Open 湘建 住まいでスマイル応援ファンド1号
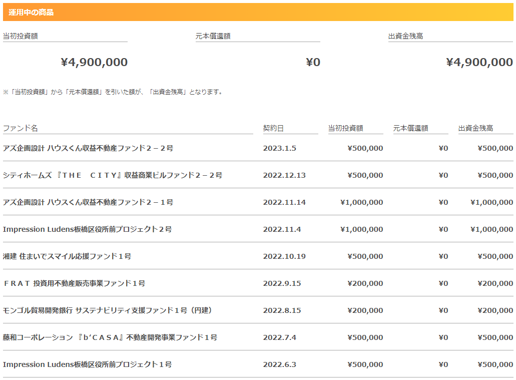Image resolution: width=516 pixels, height=380 pixels. point(67,256)
